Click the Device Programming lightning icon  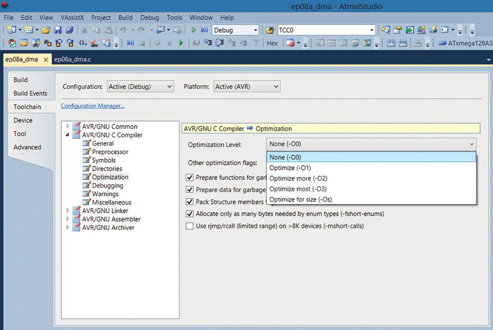click(x=433, y=30)
